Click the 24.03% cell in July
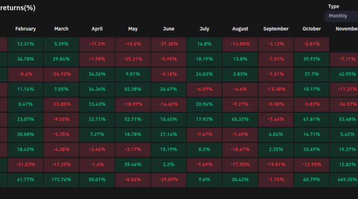 point(205,74)
